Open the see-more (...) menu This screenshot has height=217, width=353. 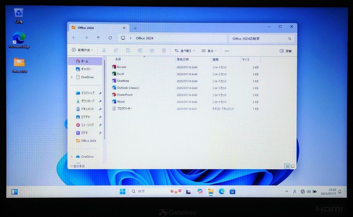click(227, 51)
